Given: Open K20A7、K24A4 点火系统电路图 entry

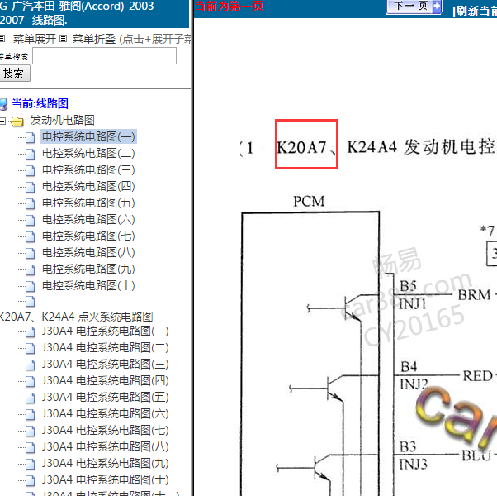Looking at the screenshot, I should pos(76,317).
